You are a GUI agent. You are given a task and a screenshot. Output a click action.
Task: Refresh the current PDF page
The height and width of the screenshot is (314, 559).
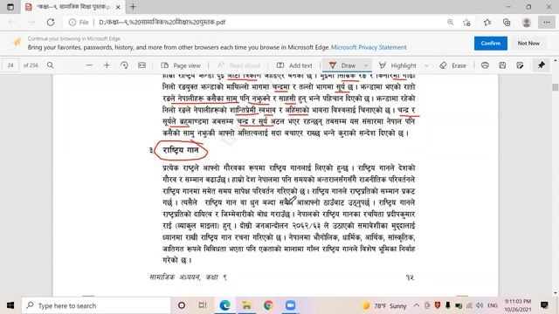click(51, 22)
